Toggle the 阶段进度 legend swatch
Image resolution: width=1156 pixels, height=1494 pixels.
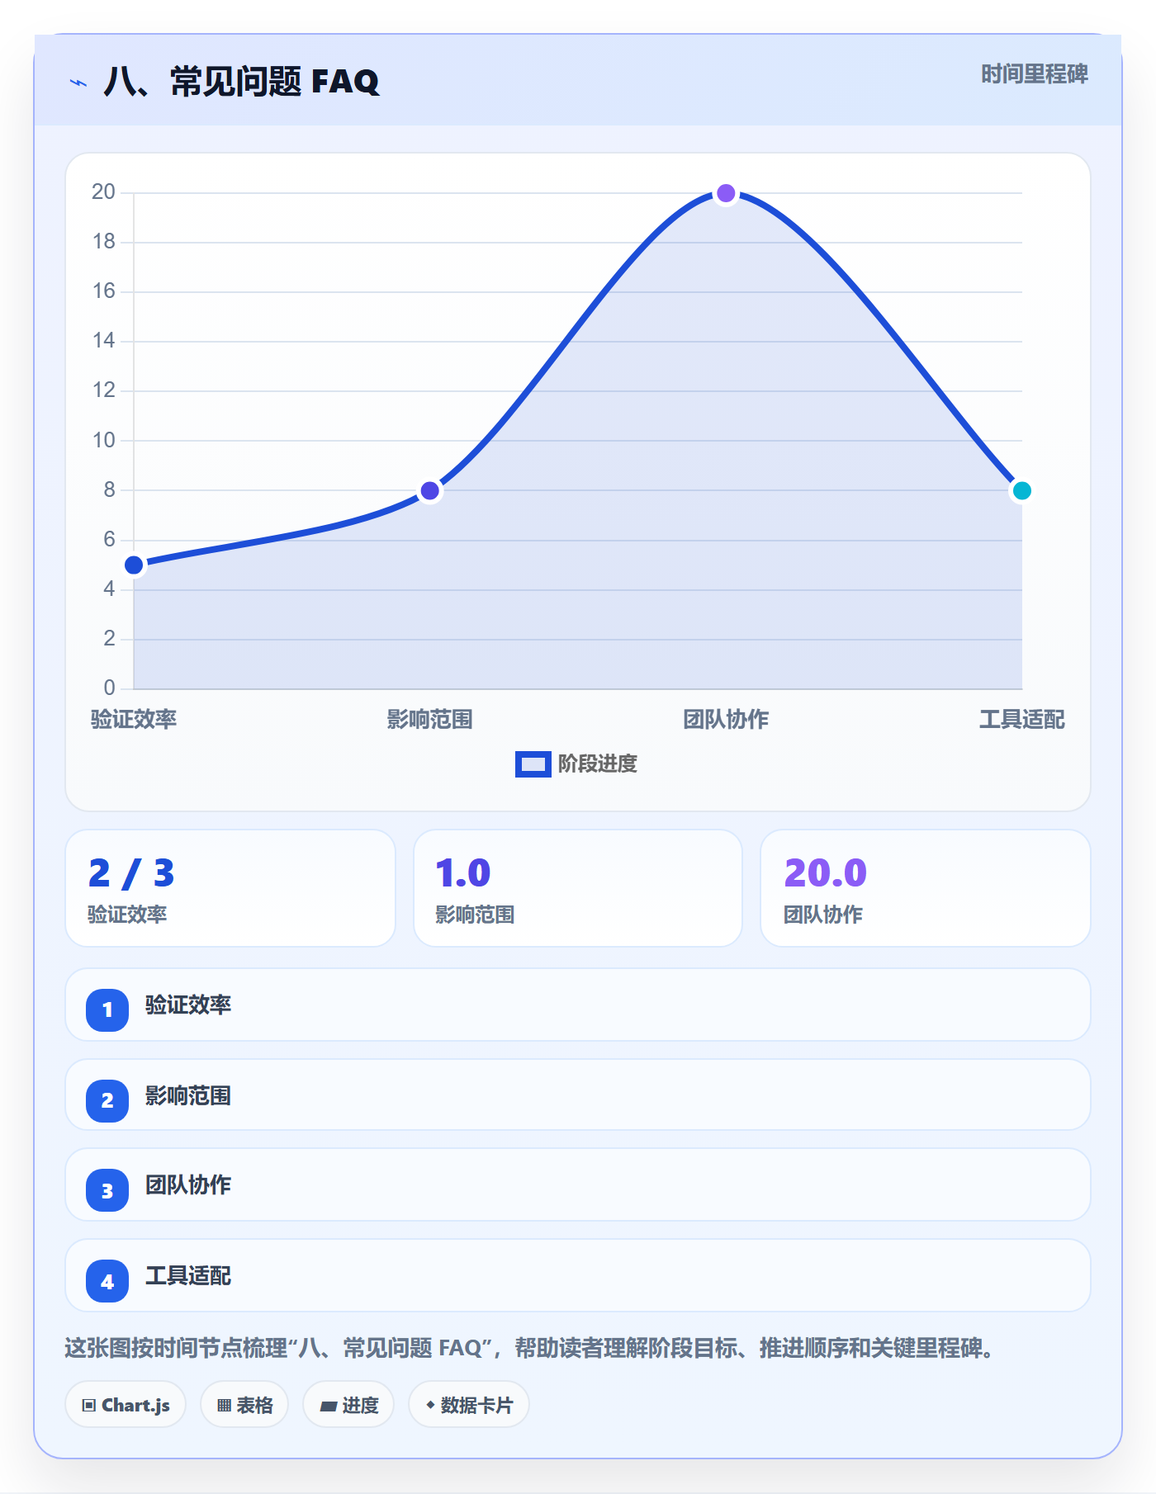click(533, 764)
